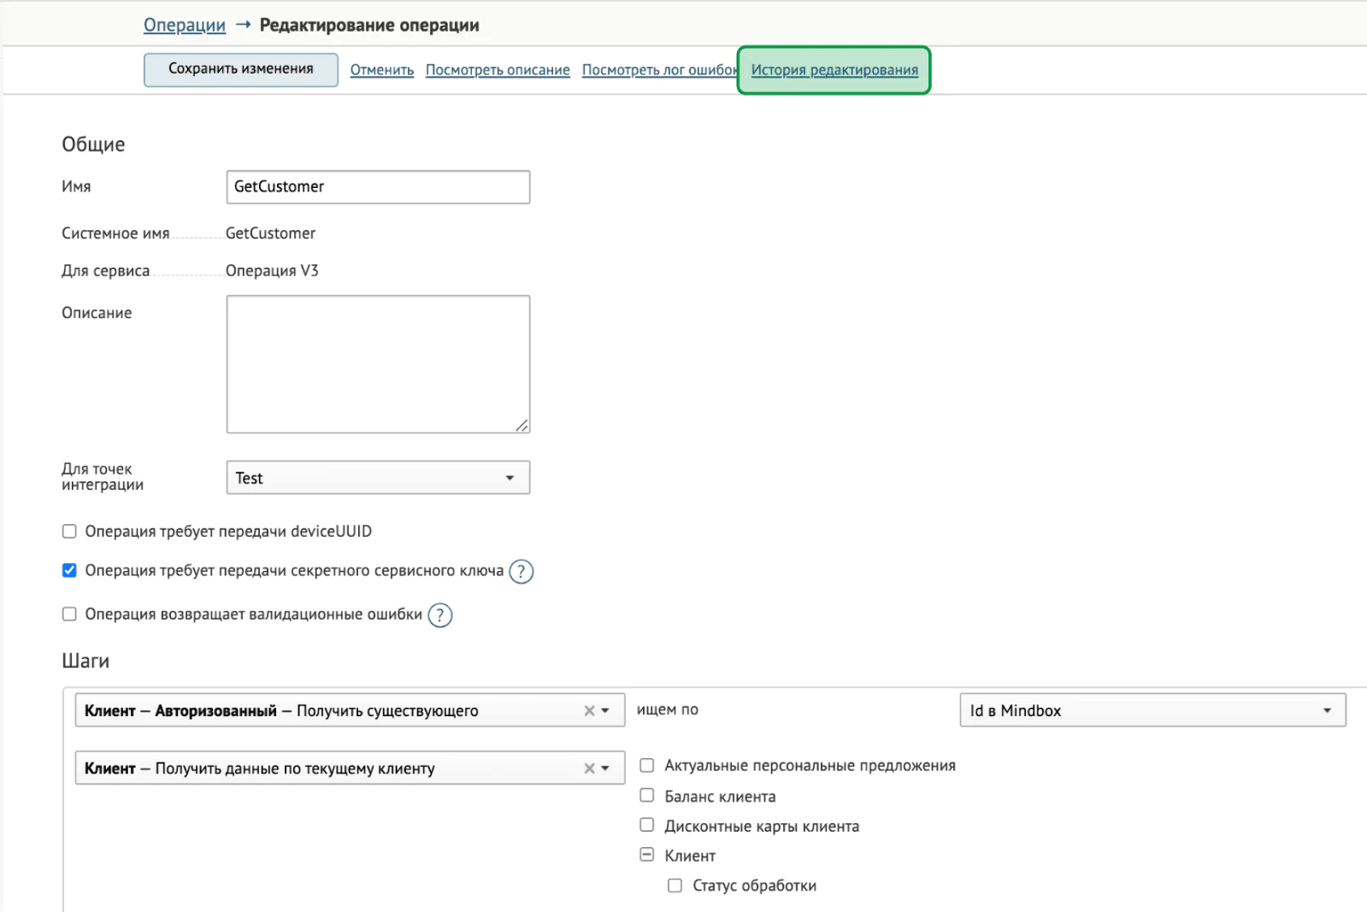
Task: Grab the description textarea resize handle
Action: 522,426
